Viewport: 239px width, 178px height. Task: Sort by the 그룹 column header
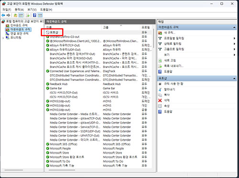(x=121, y=27)
